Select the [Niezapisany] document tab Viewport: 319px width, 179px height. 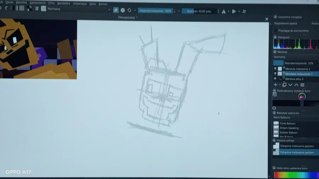point(128,18)
